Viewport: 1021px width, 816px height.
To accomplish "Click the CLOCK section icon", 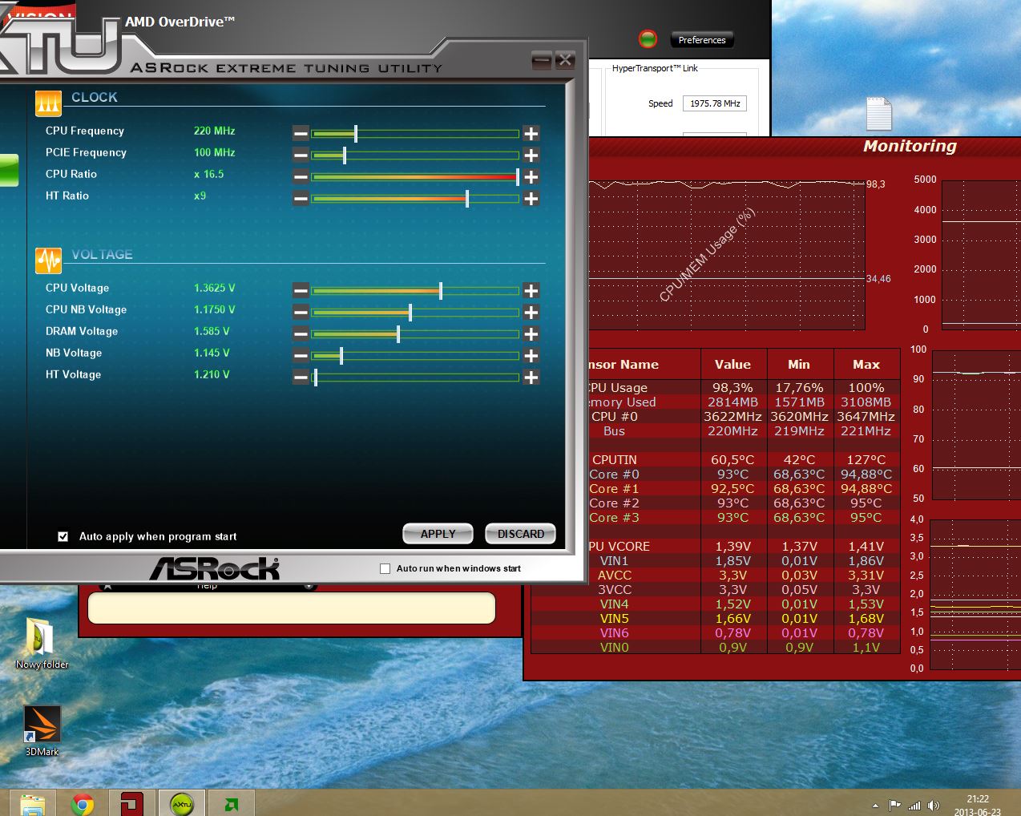I will 48,103.
